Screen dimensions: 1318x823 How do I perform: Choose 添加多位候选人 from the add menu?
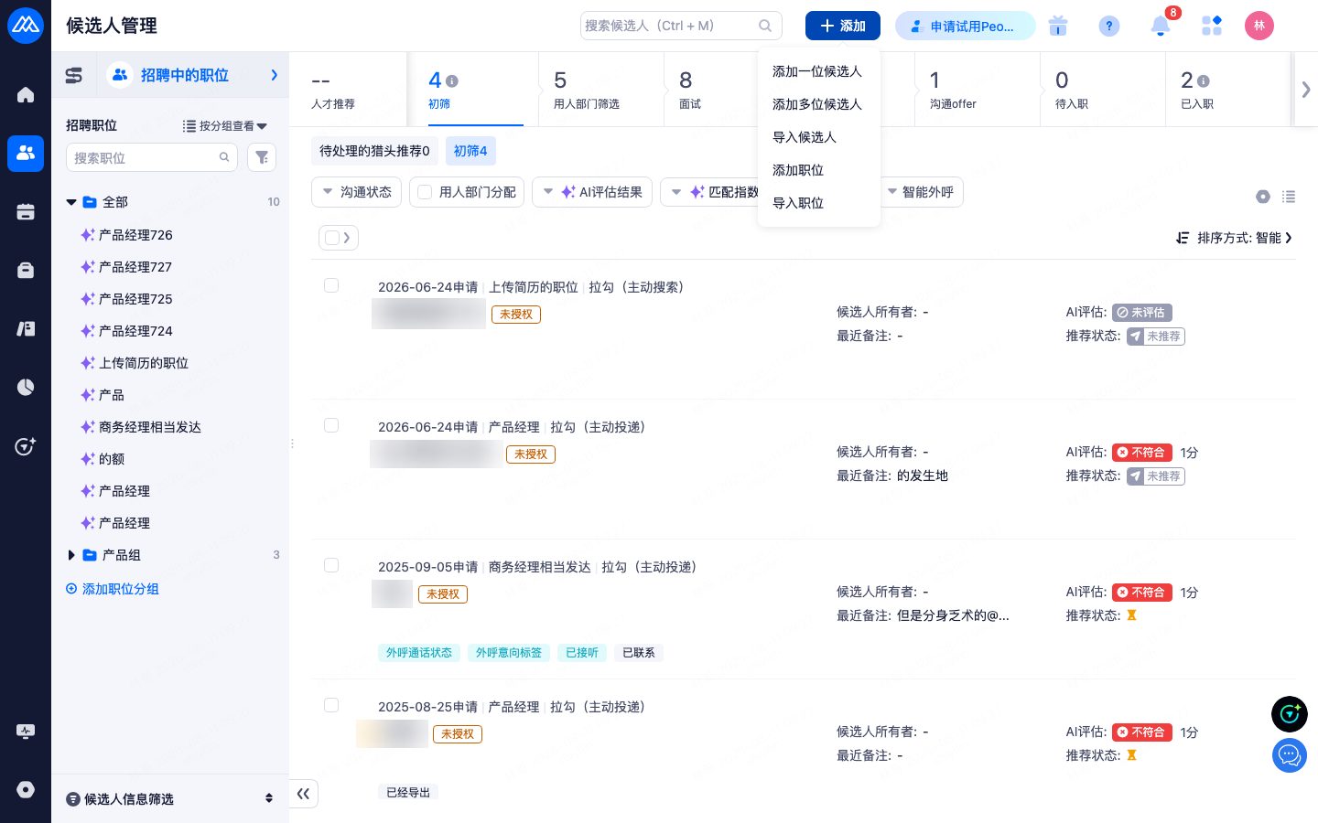click(x=817, y=104)
